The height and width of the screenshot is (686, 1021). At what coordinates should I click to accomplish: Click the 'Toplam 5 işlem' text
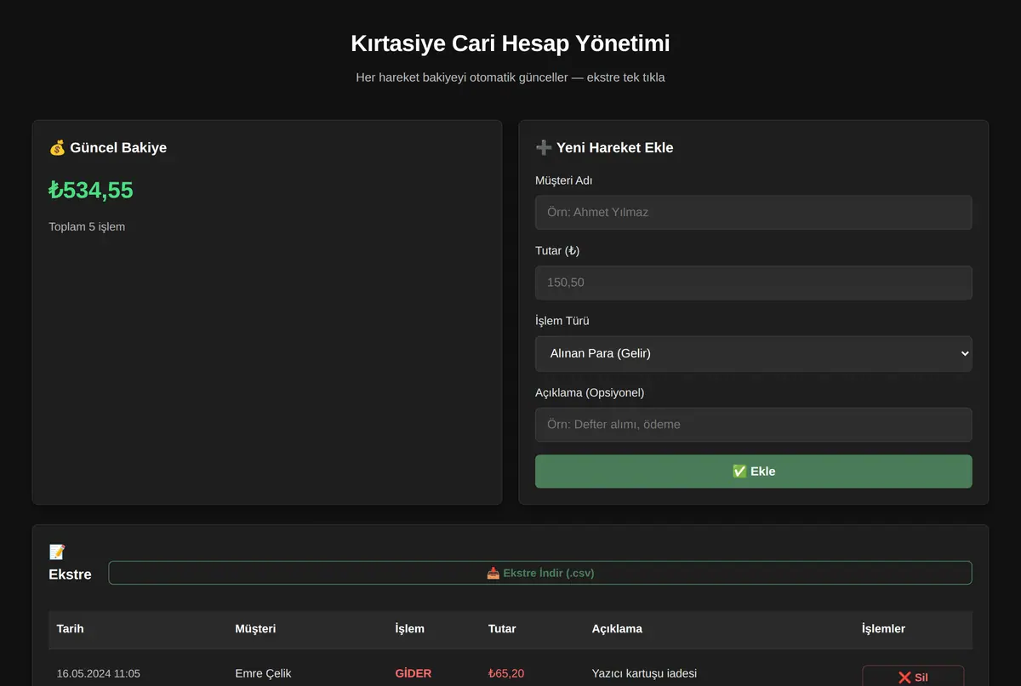tap(87, 226)
